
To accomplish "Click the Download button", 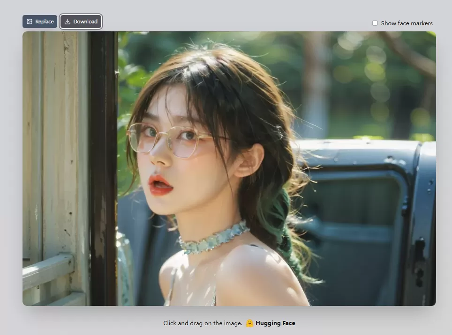I will pos(81,22).
